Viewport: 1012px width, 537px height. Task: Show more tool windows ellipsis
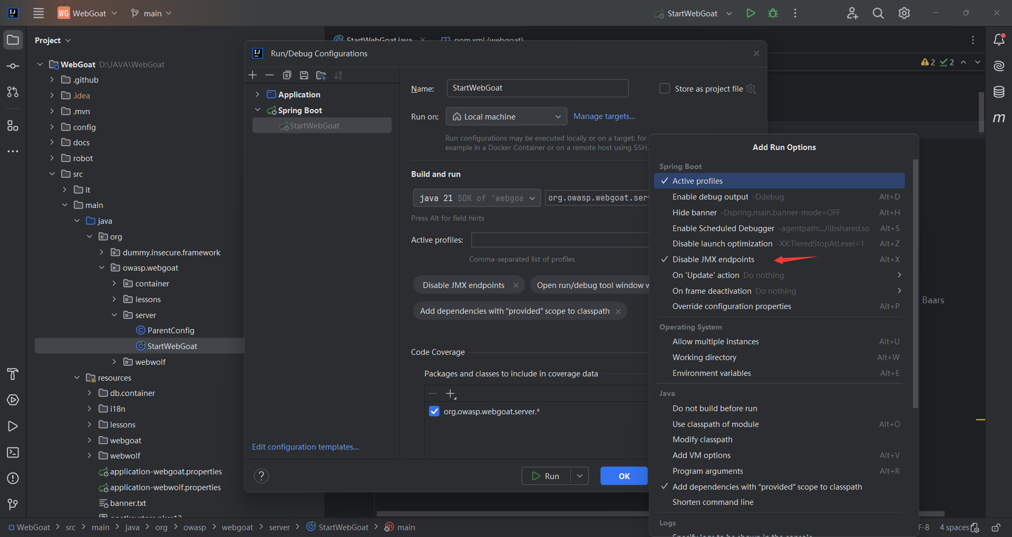pos(13,152)
